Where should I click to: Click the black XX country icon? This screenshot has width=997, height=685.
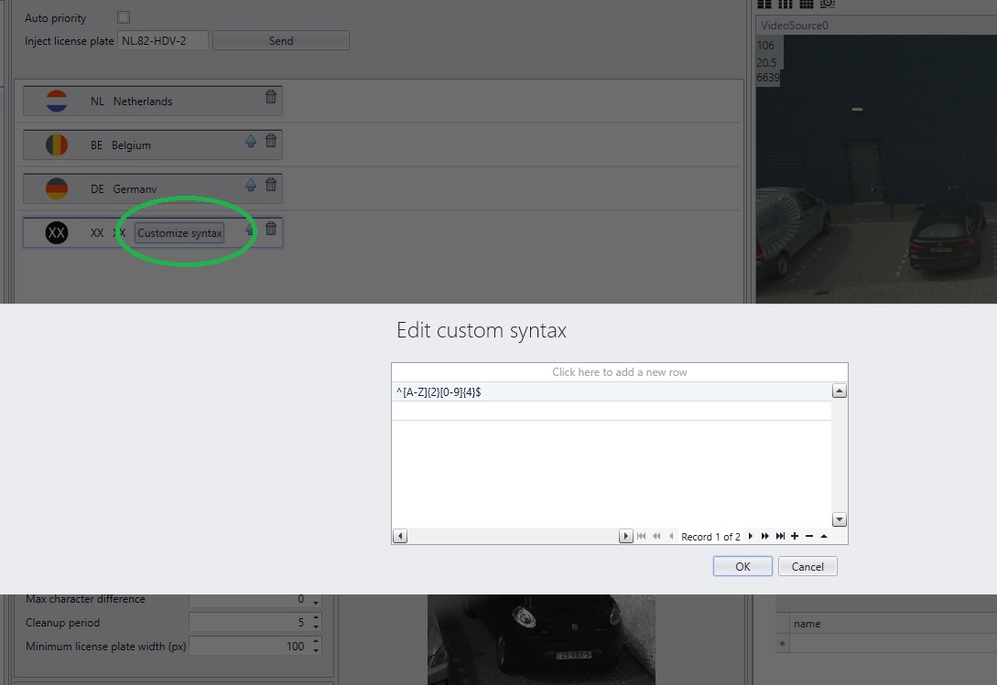coord(57,232)
